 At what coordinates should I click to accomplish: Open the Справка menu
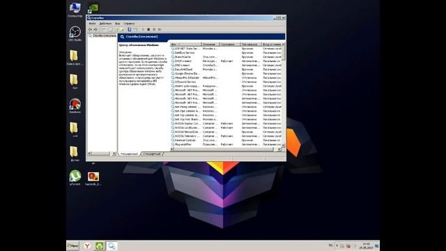click(129, 24)
